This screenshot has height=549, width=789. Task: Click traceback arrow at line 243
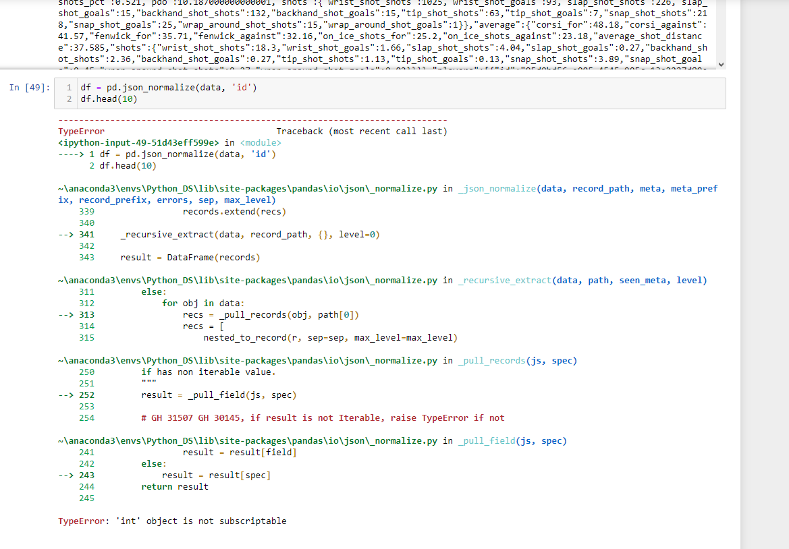(x=67, y=475)
